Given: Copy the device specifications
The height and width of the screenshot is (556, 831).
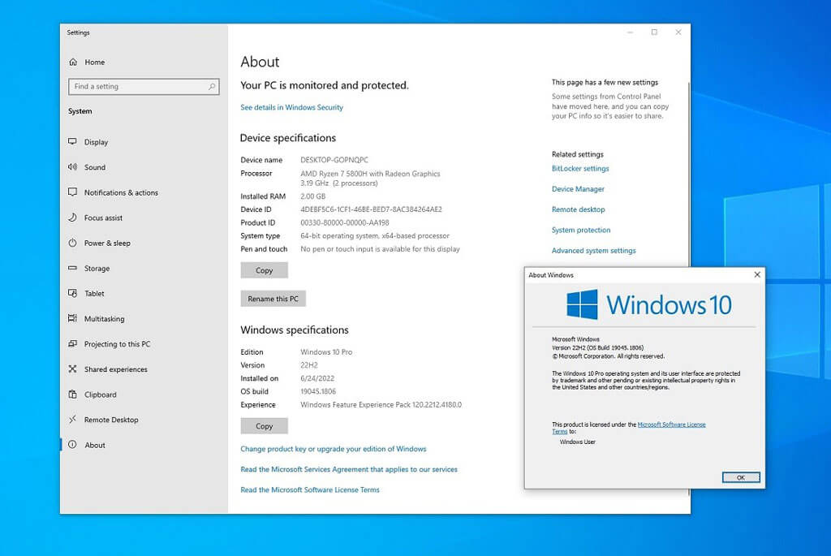Looking at the screenshot, I should point(264,270).
